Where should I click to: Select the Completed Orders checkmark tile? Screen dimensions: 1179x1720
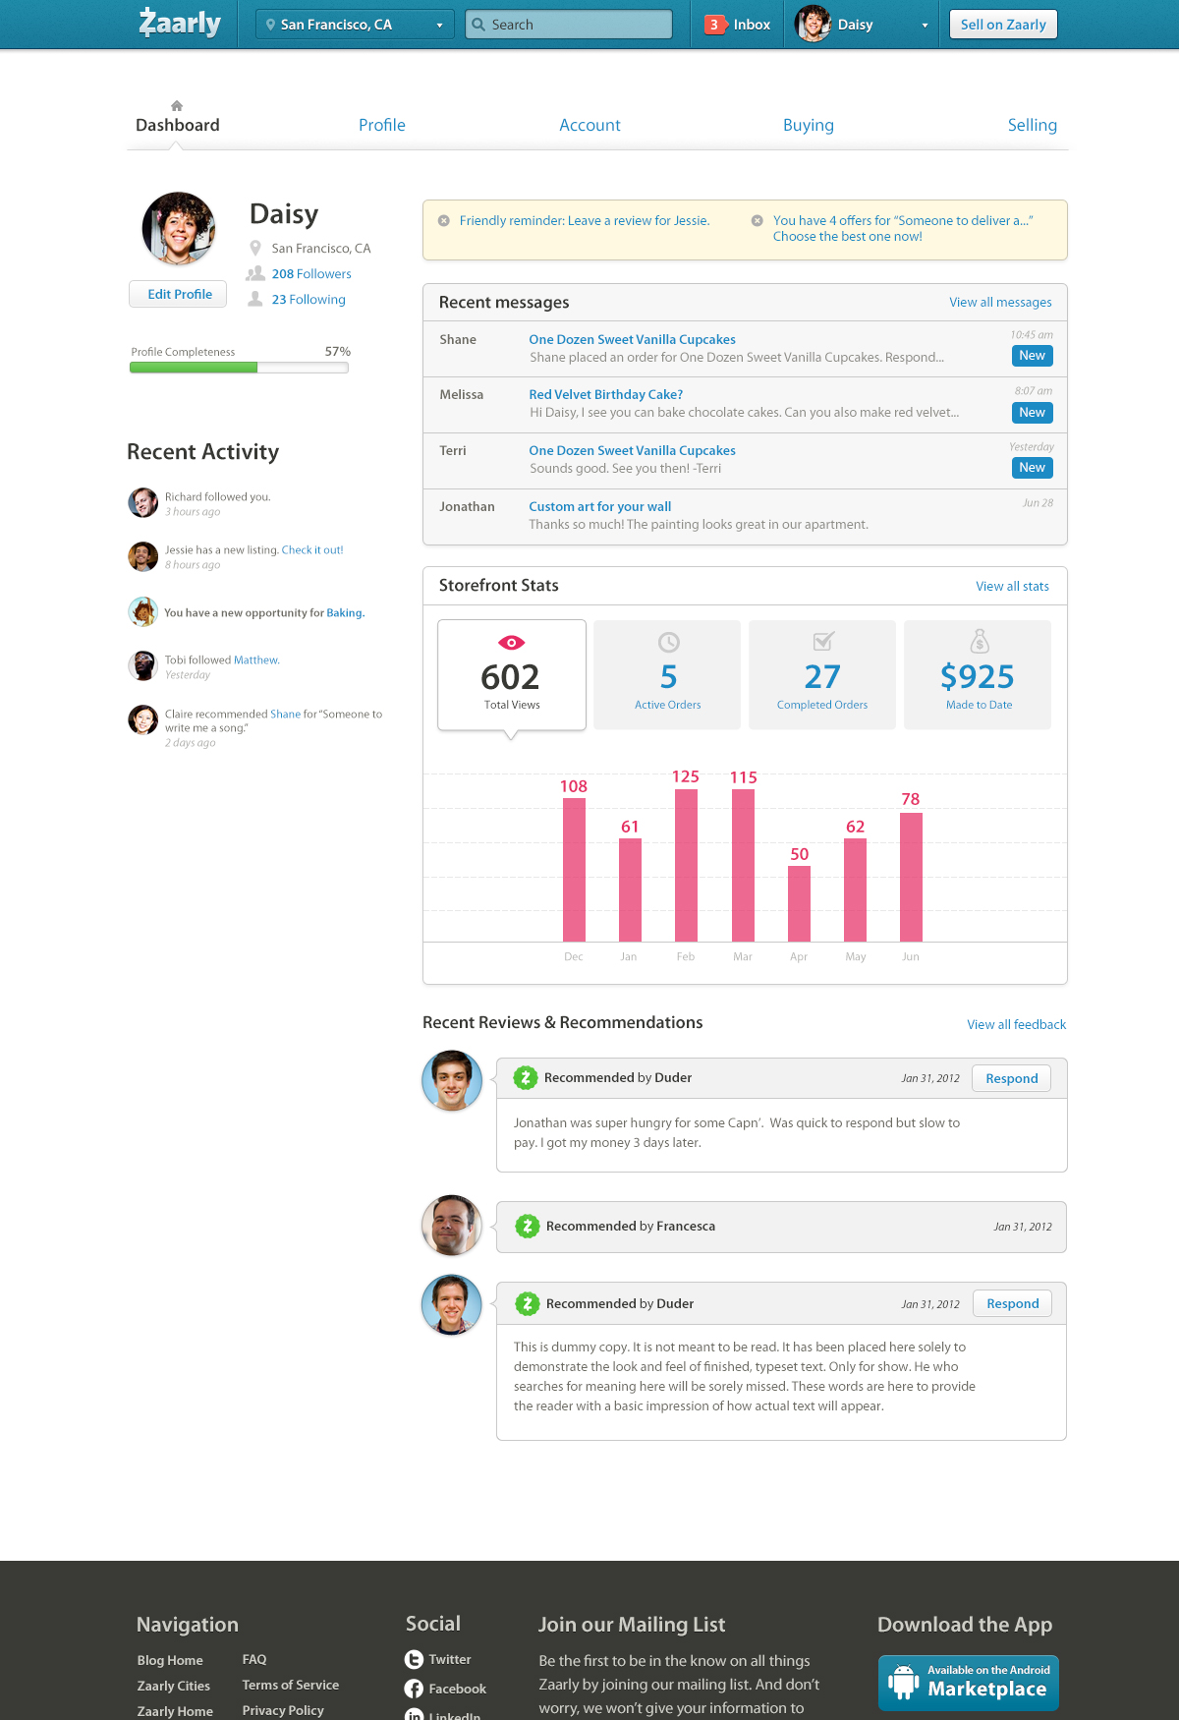coord(822,674)
